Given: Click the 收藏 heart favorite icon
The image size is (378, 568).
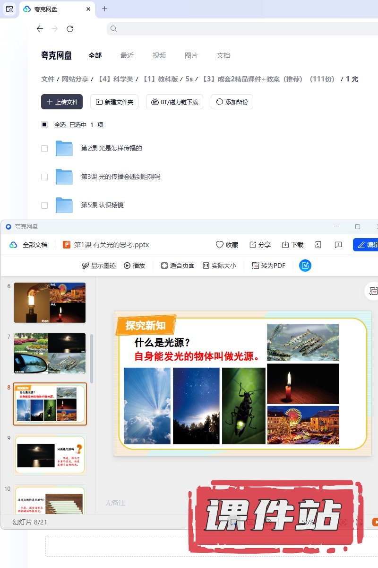Looking at the screenshot, I should click(x=220, y=245).
